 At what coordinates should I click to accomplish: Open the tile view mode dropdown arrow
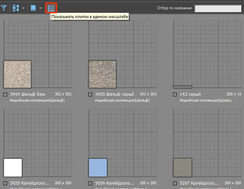[x=41, y=8]
